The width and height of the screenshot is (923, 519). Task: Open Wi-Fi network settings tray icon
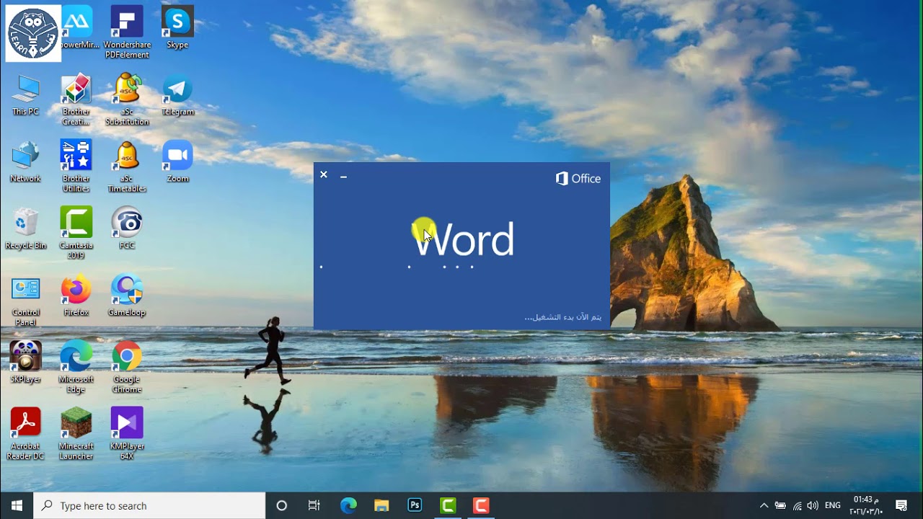click(x=797, y=505)
